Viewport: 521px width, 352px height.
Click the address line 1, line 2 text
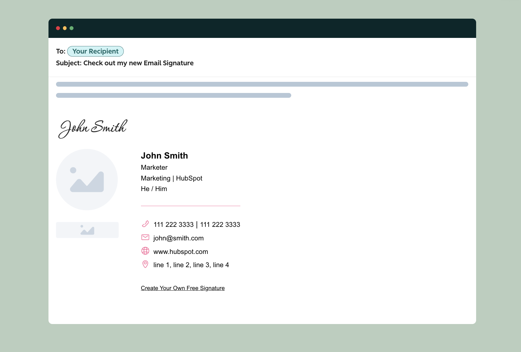191,265
